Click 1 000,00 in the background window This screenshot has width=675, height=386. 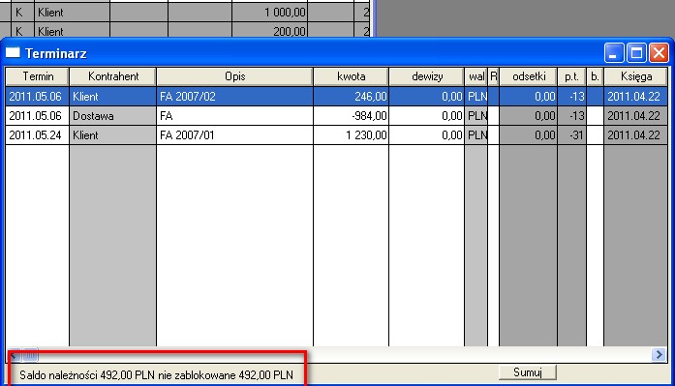point(285,13)
